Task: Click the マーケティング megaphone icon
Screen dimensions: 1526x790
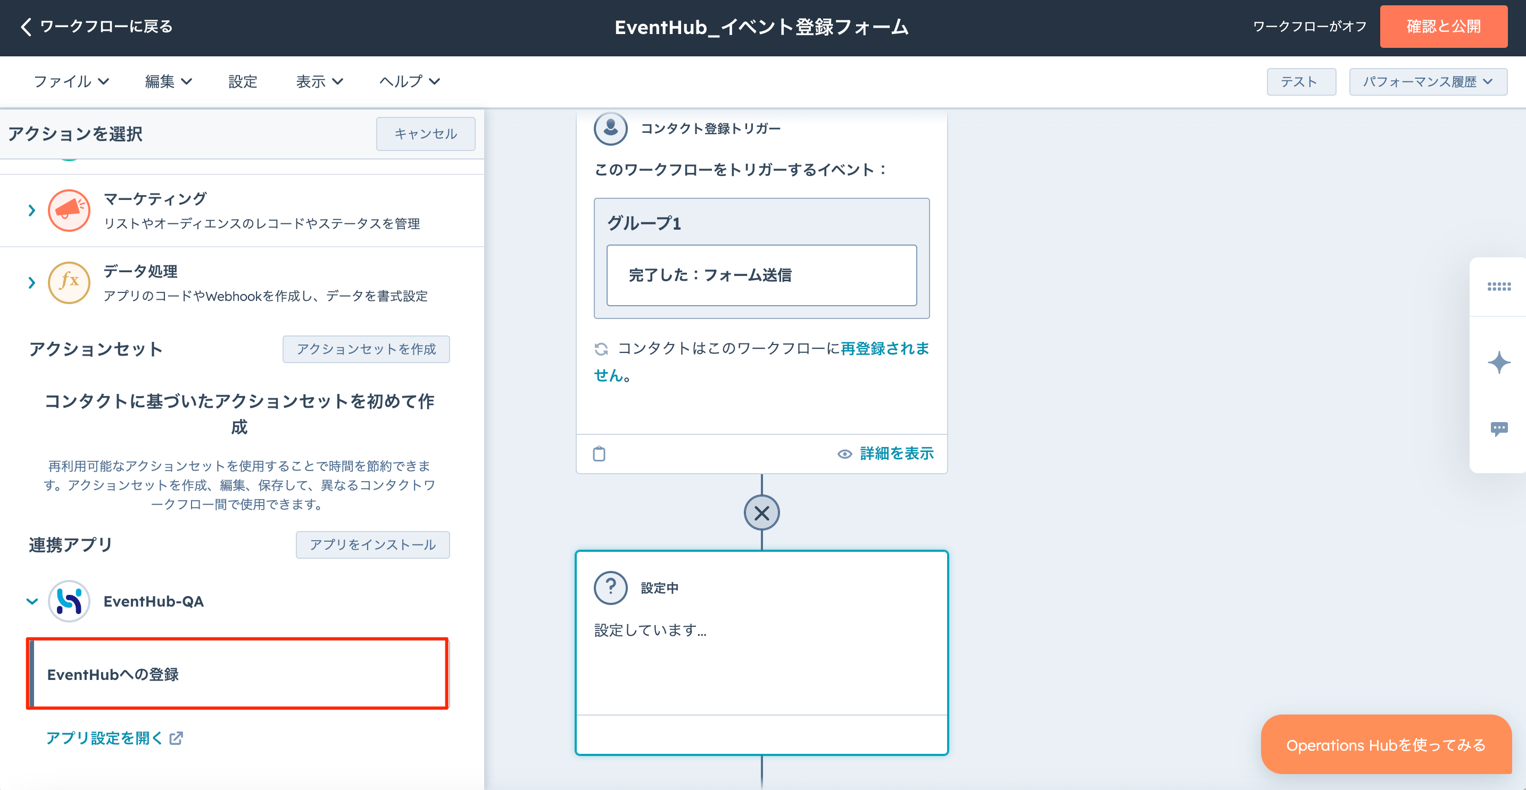Action: tap(69, 211)
